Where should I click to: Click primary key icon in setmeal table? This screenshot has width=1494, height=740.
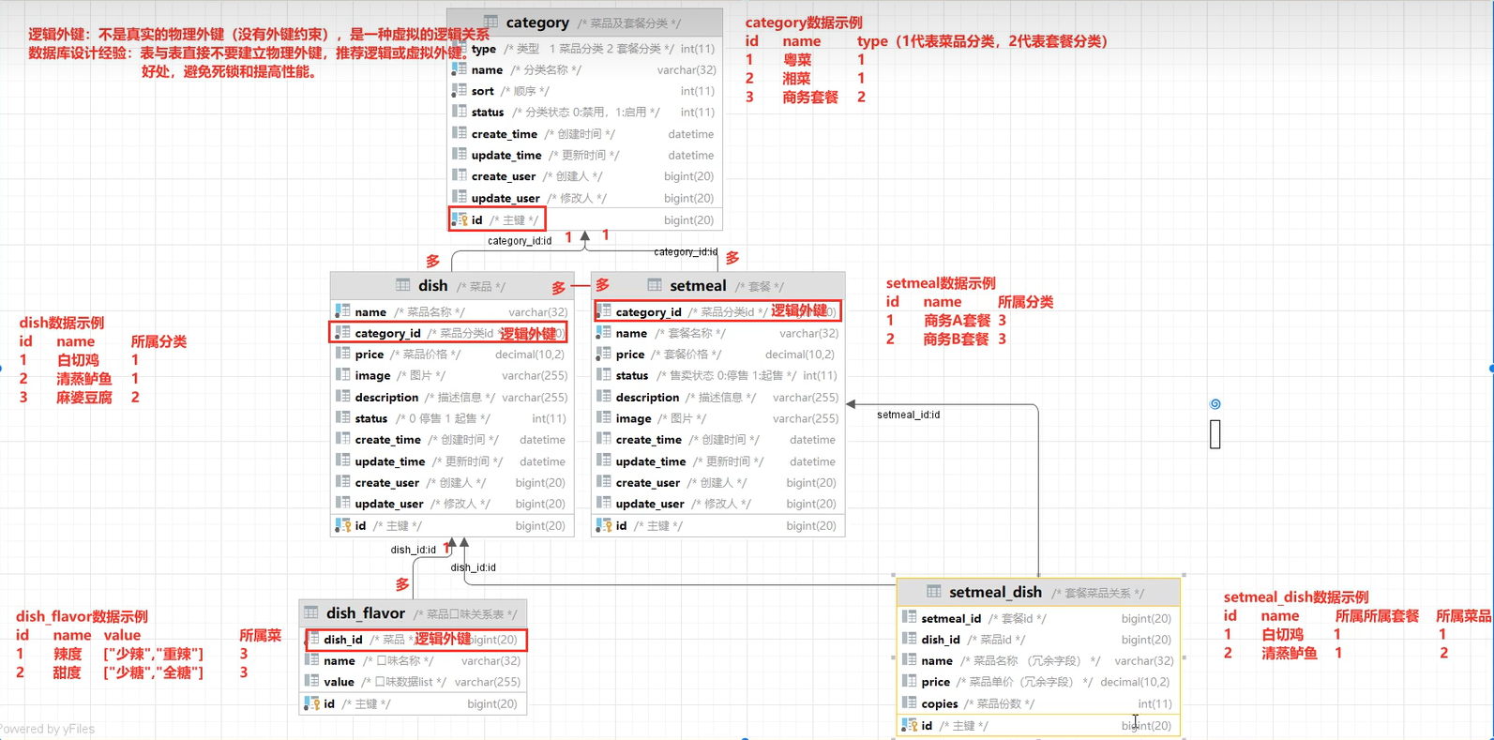click(604, 525)
